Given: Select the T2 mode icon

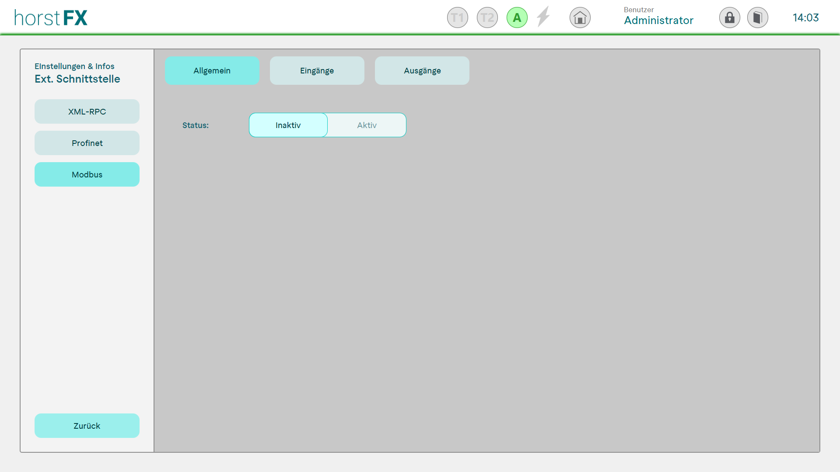Looking at the screenshot, I should 487,18.
